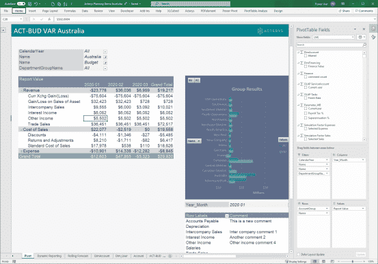Check the Finish Date field
Image resolution: width=378 pixels, height=264 pixels.
tap(306, 98)
